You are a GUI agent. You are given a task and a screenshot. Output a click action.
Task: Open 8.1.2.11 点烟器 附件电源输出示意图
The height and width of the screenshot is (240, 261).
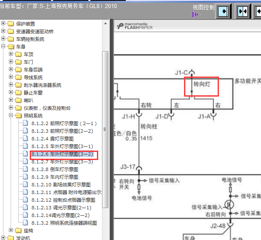click(66, 192)
